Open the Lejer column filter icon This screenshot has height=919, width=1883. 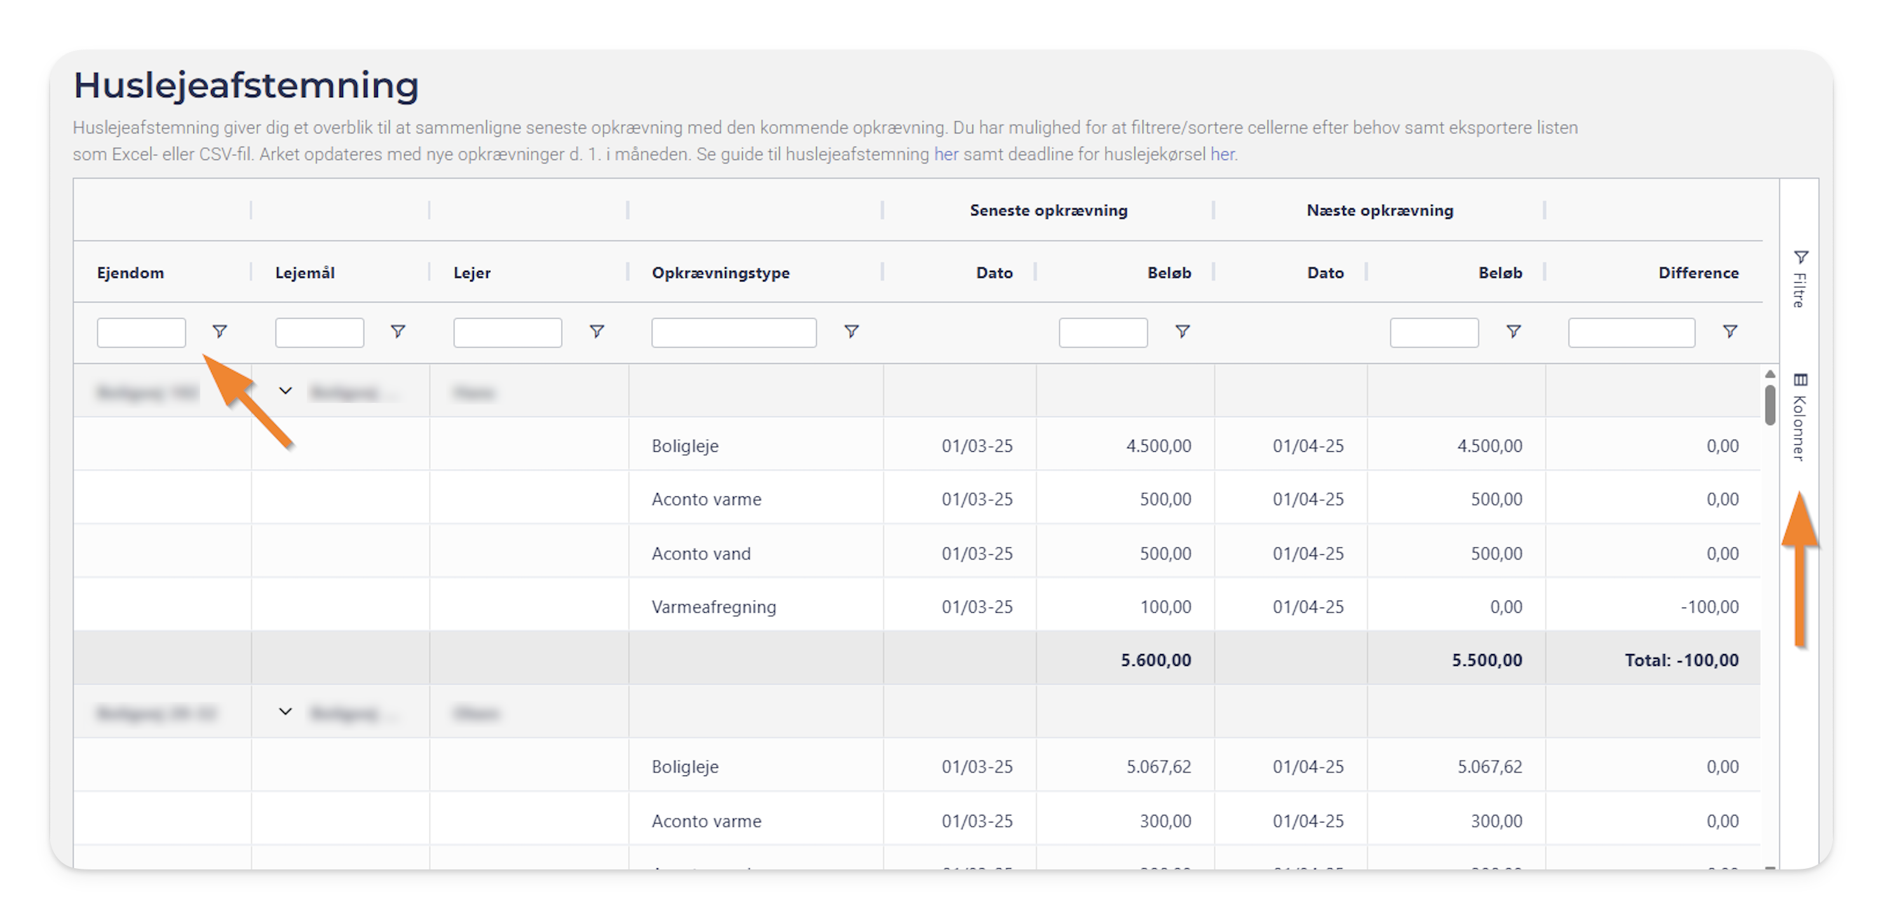coord(597,332)
